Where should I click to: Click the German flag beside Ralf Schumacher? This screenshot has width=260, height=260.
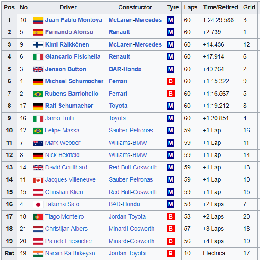pyautogui.click(x=38, y=106)
